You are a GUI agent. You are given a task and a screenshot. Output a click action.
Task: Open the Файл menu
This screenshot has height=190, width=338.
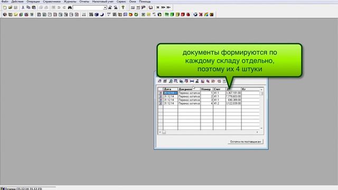pyautogui.click(x=5, y=2)
